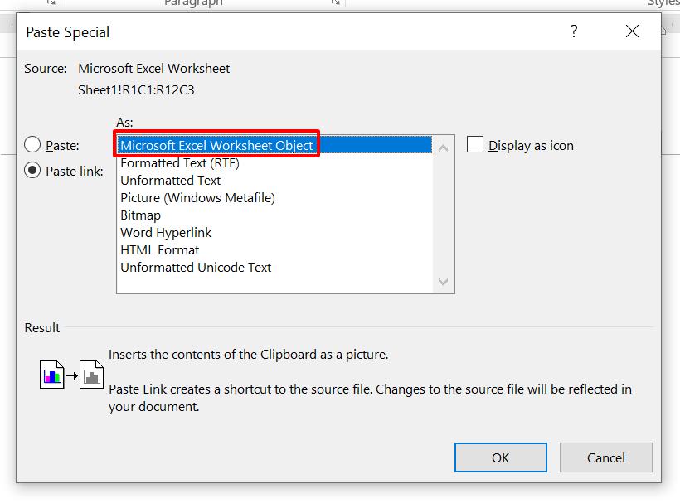The image size is (680, 503).
Task: Click the Cancel button
Action: click(606, 457)
